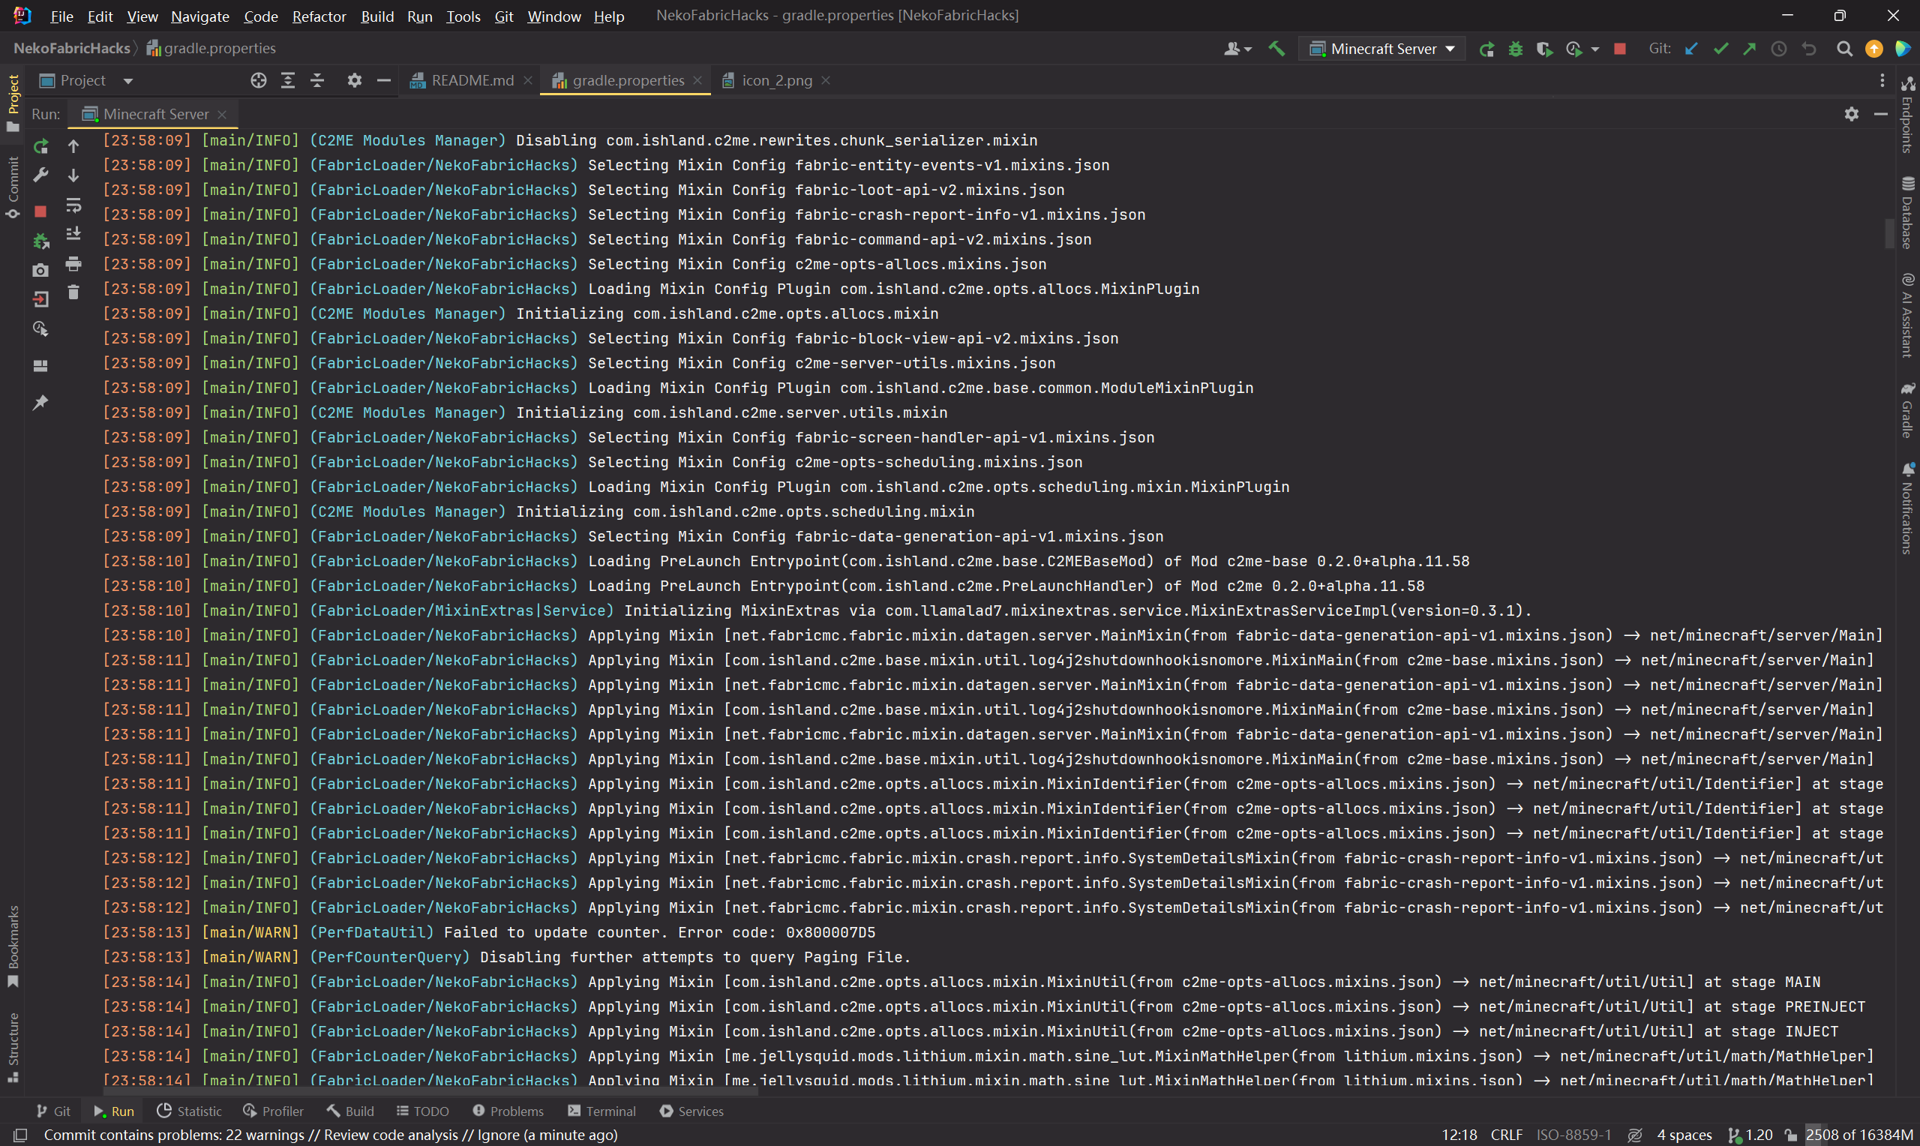Open the Minecraft Server run configuration dropdown
This screenshot has height=1146, width=1920.
pos(1383,49)
